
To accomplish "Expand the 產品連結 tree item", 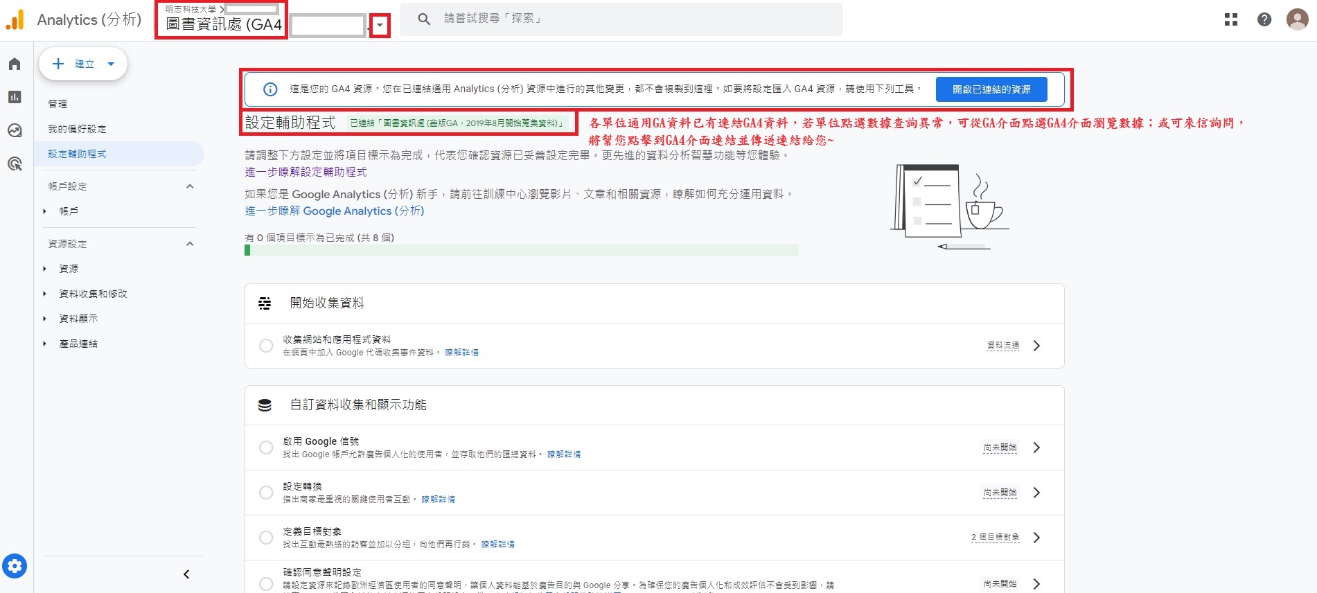I will point(44,344).
